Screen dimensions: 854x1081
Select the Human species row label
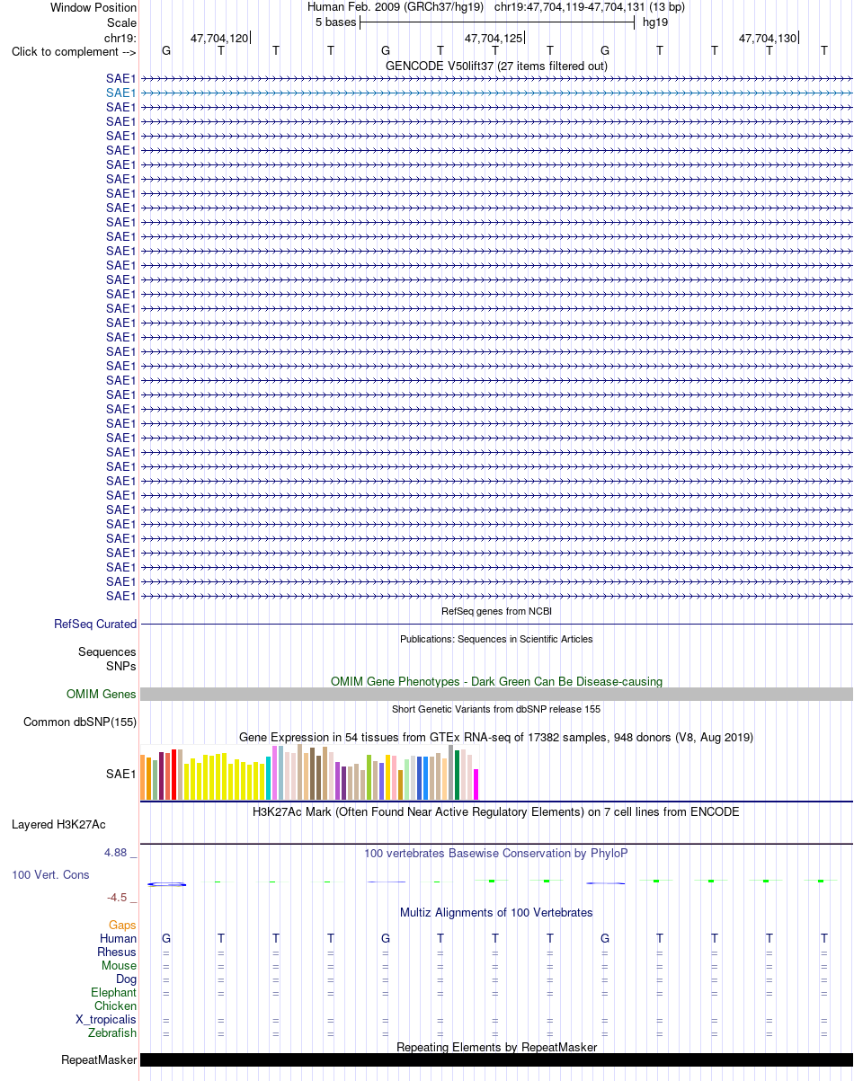coord(119,938)
